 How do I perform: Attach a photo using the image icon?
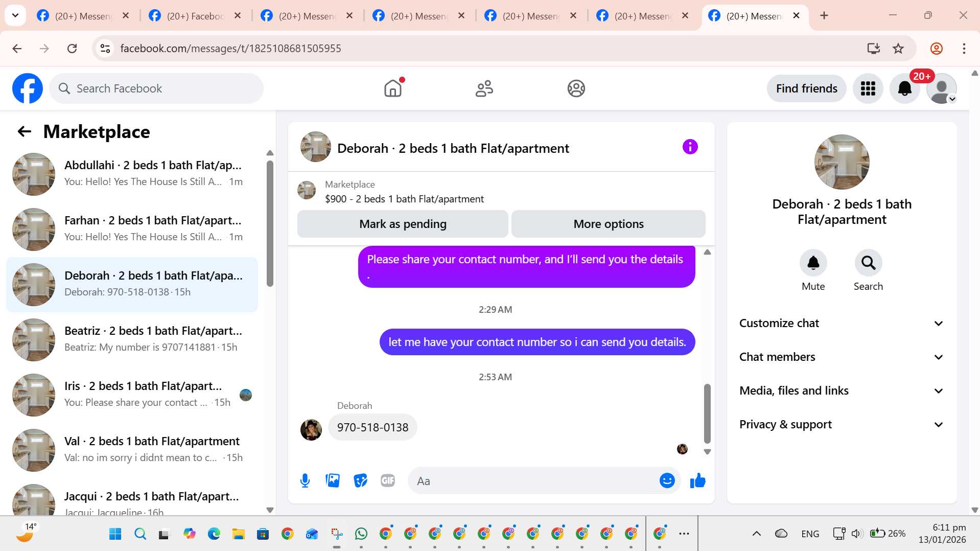click(333, 480)
